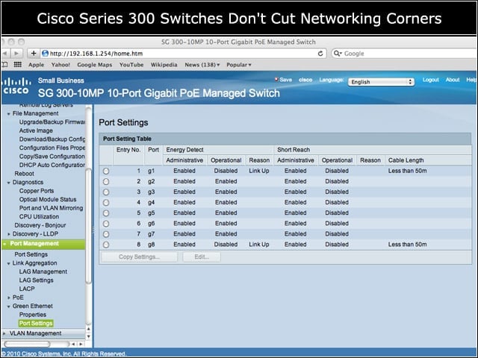The height and width of the screenshot is (358, 478).
Task: Click the Save link in header
Action: (x=285, y=80)
